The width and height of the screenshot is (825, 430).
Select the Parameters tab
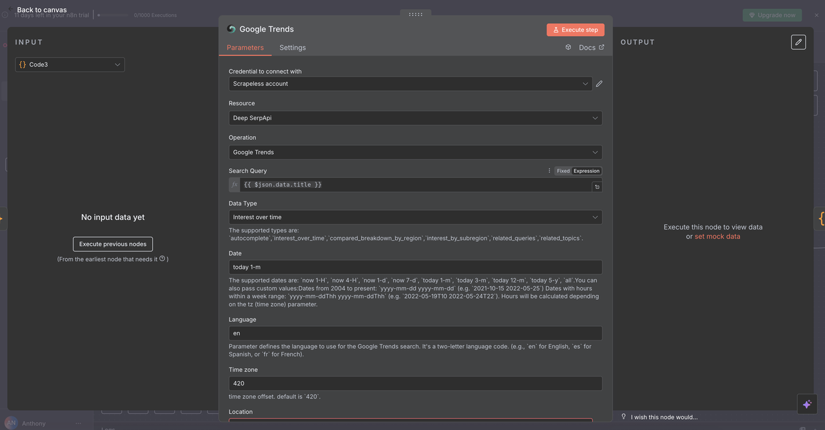tap(246, 48)
